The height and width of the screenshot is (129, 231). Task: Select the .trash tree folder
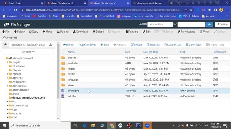16,94
